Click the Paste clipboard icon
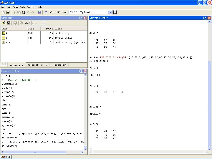The width and height of the screenshot is (212, 159). 24,12
